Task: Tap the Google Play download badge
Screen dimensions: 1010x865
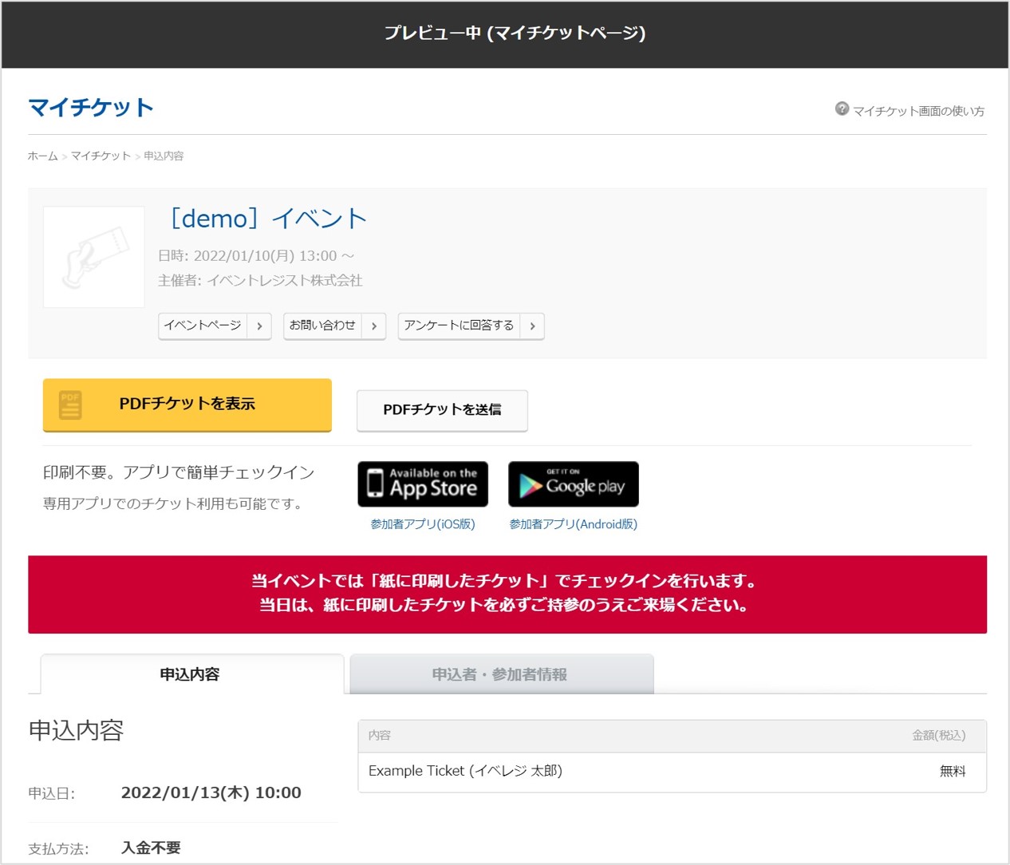Action: (x=573, y=484)
